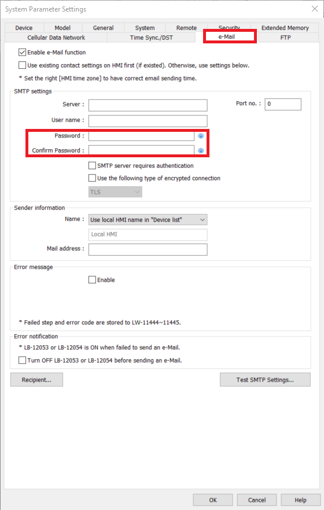Focus the Port no. field

click(283, 104)
